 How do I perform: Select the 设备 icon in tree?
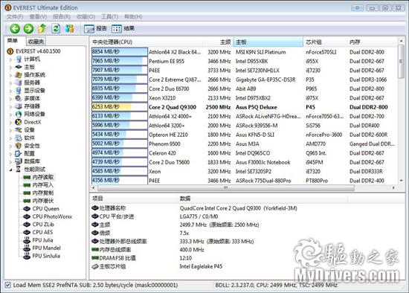pyautogui.click(x=19, y=130)
